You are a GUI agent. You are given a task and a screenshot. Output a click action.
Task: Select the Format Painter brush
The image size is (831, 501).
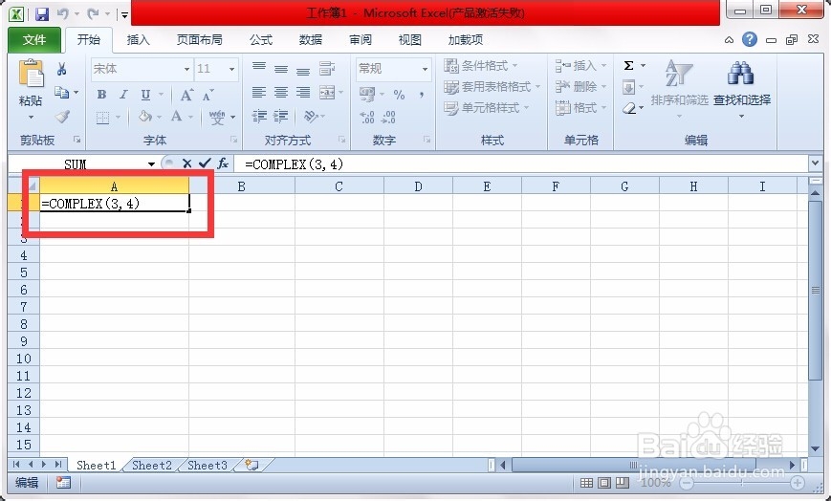pyautogui.click(x=62, y=116)
